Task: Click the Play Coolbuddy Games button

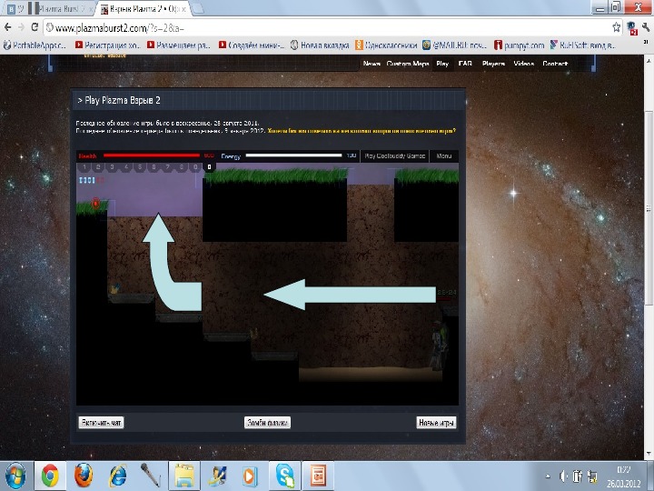Action: (x=394, y=155)
